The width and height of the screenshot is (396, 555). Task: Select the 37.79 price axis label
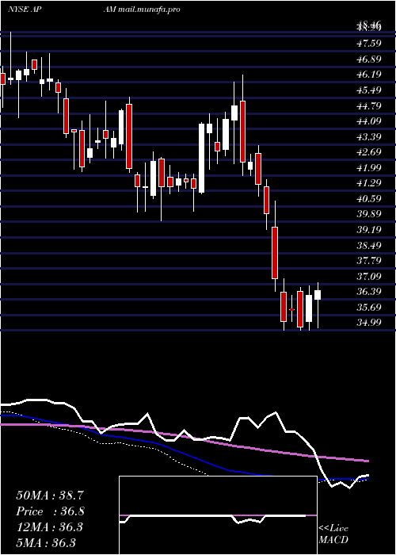tap(369, 261)
